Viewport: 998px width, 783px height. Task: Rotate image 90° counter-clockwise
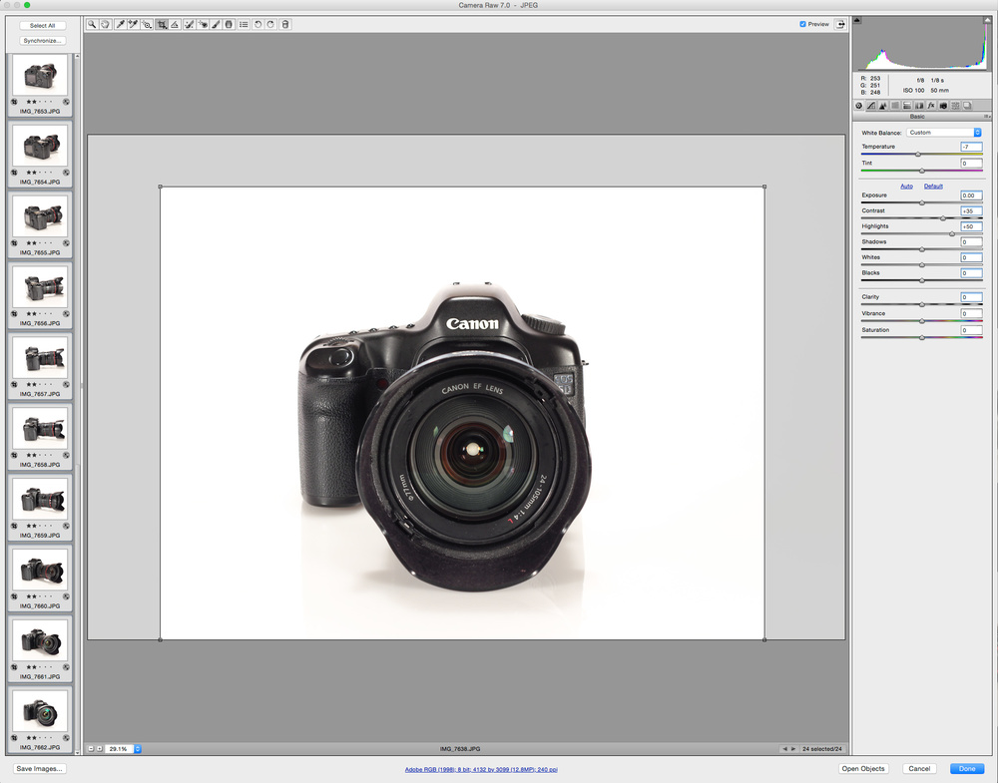coord(257,24)
